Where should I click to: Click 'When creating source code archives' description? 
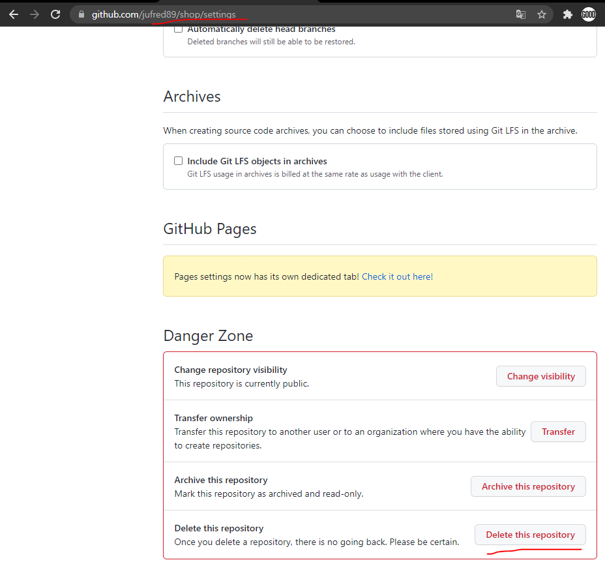pos(370,131)
